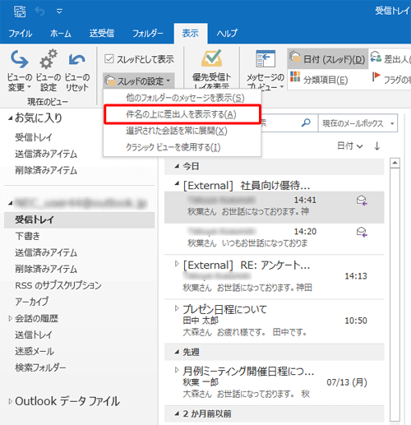The width and height of the screenshot is (411, 425).
Task: Arrange by フラグ in the ribbon
Action: (391, 79)
